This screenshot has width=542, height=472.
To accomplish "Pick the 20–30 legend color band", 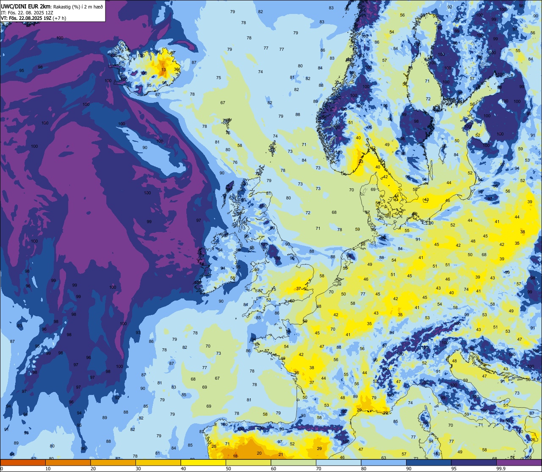I will [x=113, y=463].
